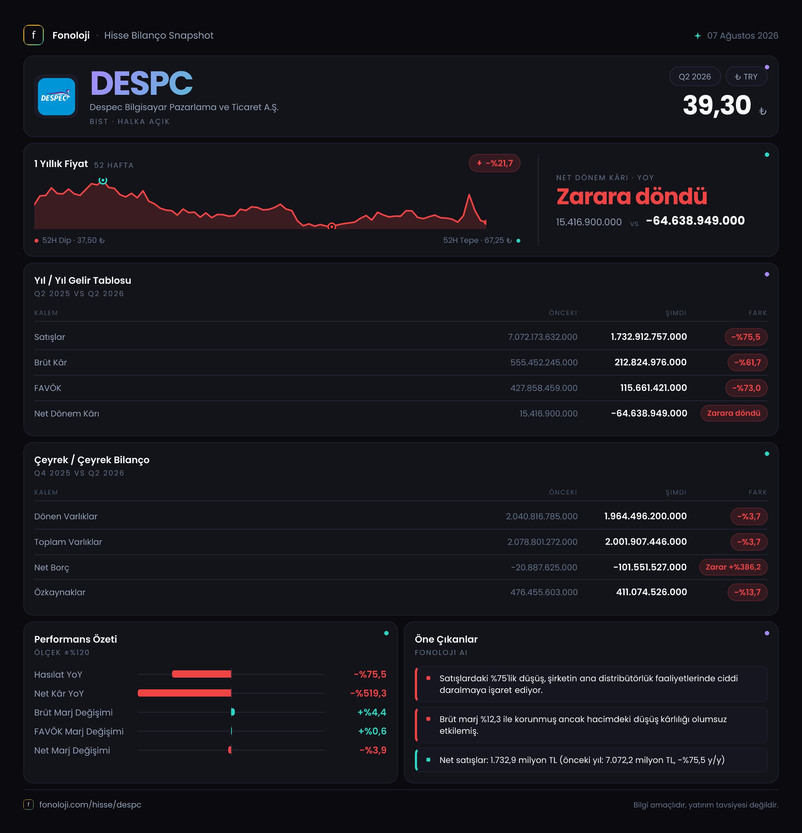The width and height of the screenshot is (802, 833).
Task: Click the Hasılat YoY red bar
Action: click(202, 674)
